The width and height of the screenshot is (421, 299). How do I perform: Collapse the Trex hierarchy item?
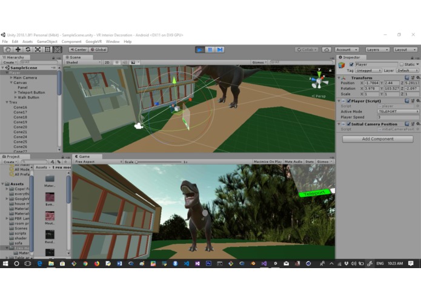[7, 102]
